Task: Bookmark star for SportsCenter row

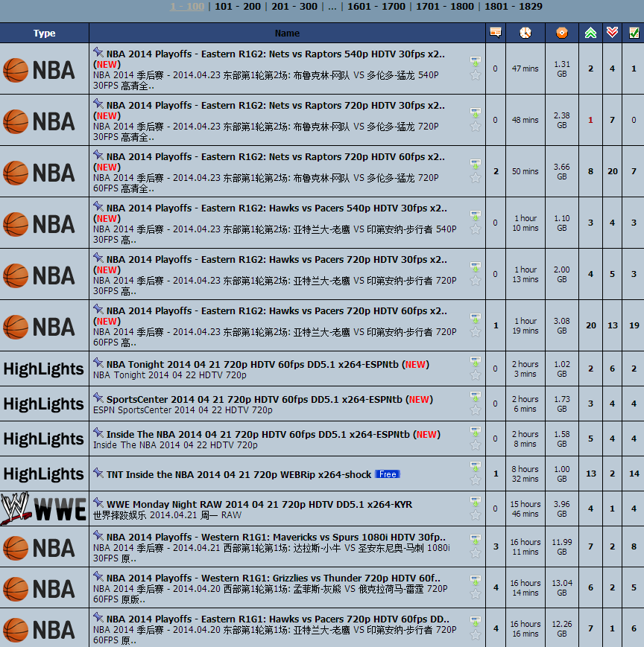Action: coord(476,410)
